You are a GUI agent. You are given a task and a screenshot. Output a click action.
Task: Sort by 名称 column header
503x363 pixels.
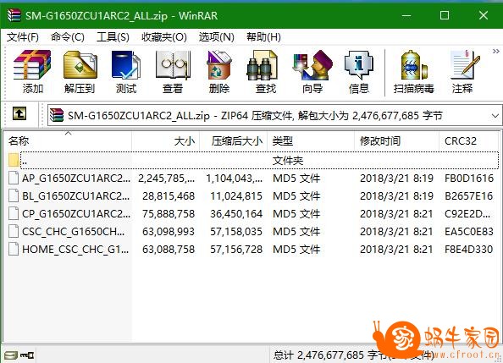click(x=68, y=140)
